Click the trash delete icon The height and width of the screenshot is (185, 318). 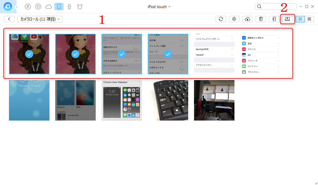[261, 19]
